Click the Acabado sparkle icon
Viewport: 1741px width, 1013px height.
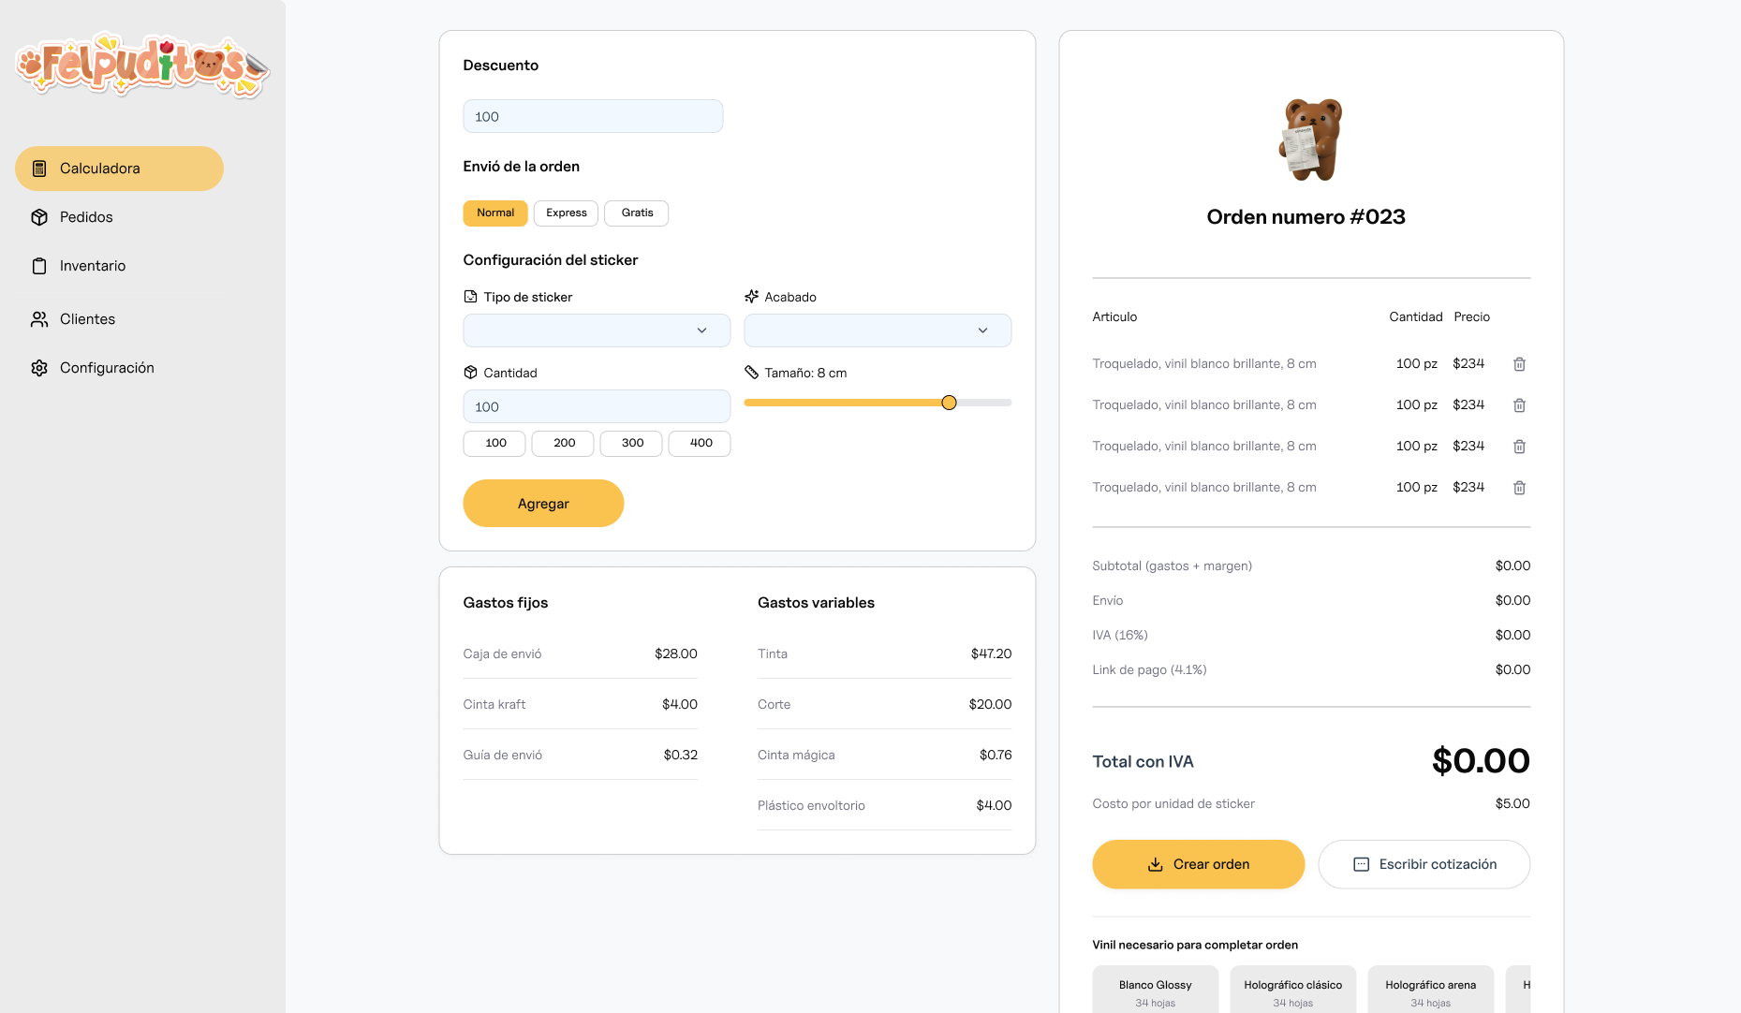click(x=751, y=297)
